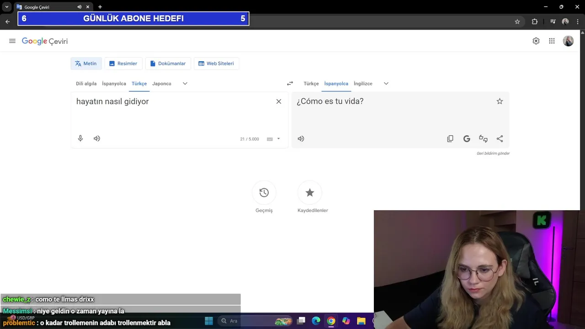The image size is (585, 329).
Task: Open Chrome profile avatar in toolbar
Action: coord(565,21)
